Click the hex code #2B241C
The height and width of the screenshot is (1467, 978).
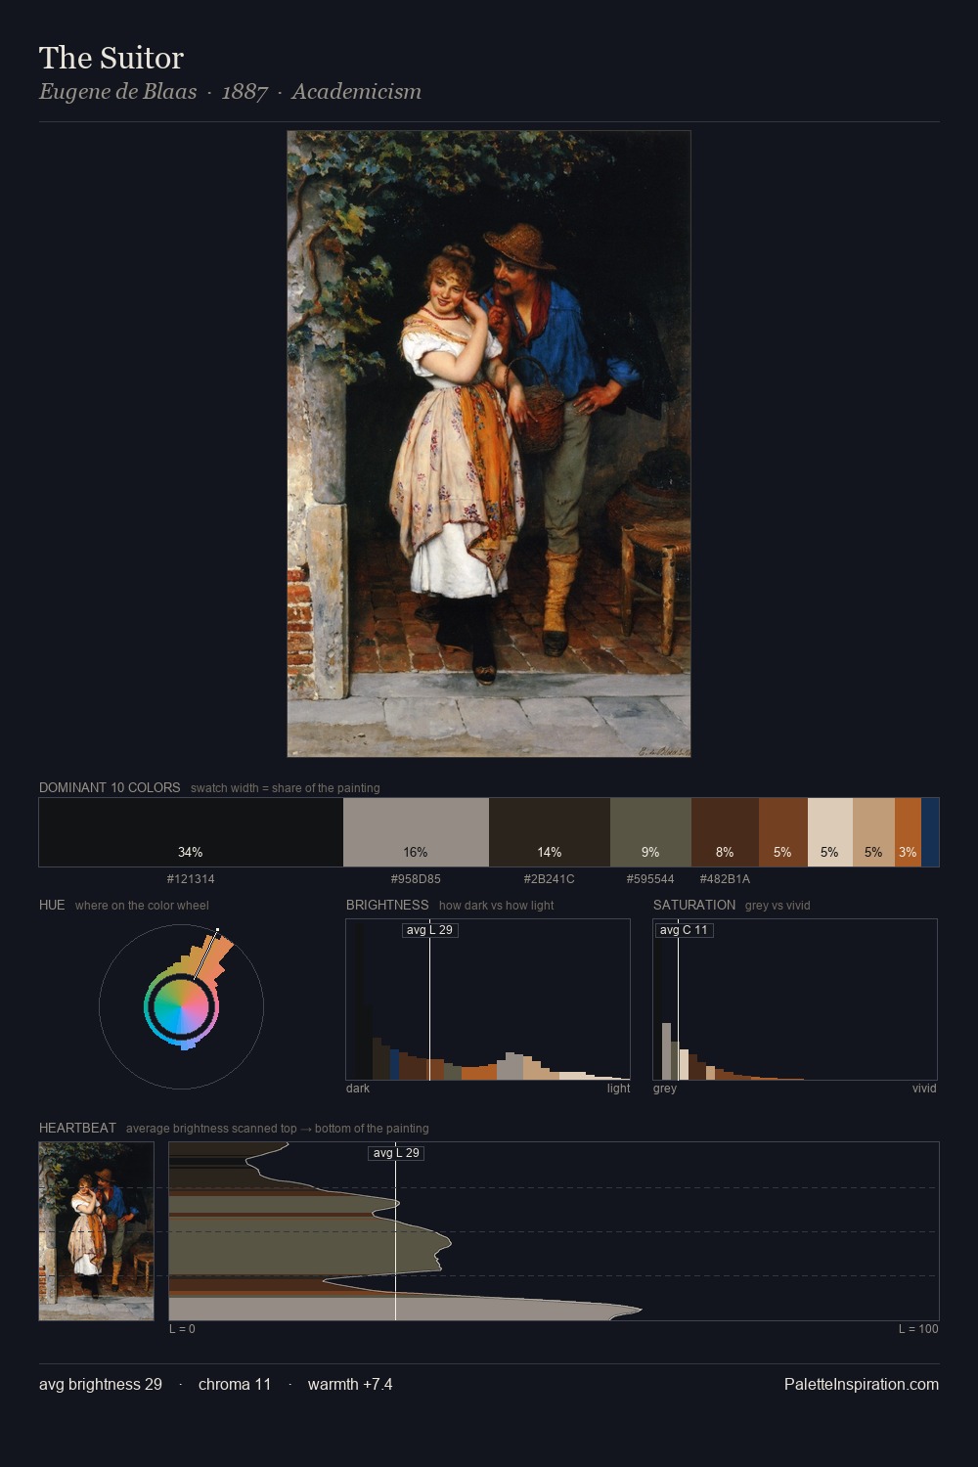click(550, 879)
